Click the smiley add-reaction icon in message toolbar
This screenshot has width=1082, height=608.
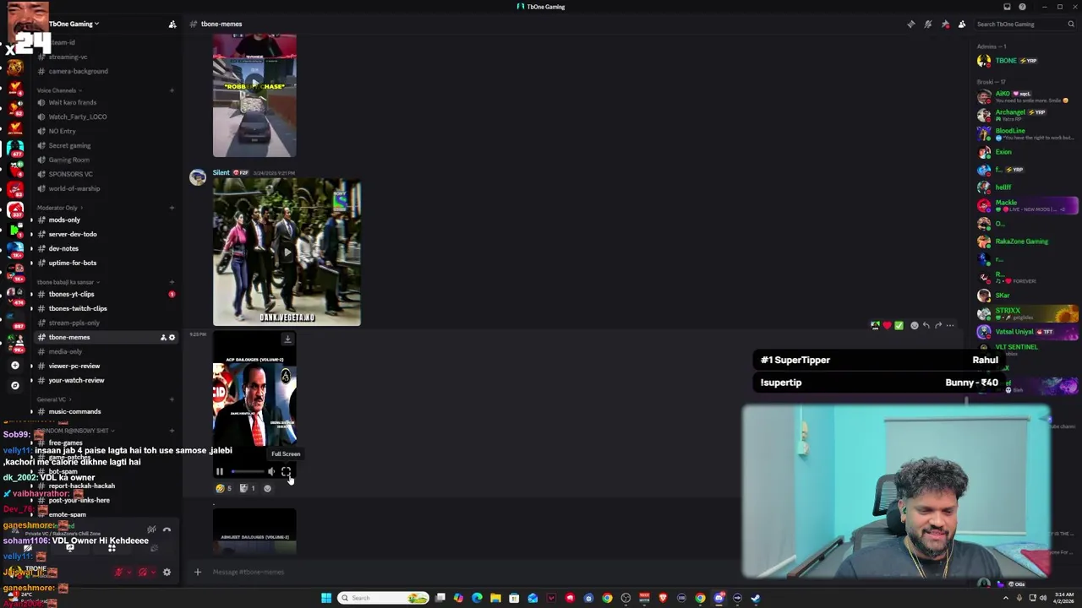[x=914, y=325]
